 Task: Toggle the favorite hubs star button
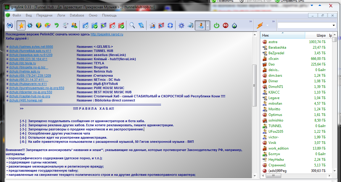point(21,26)
